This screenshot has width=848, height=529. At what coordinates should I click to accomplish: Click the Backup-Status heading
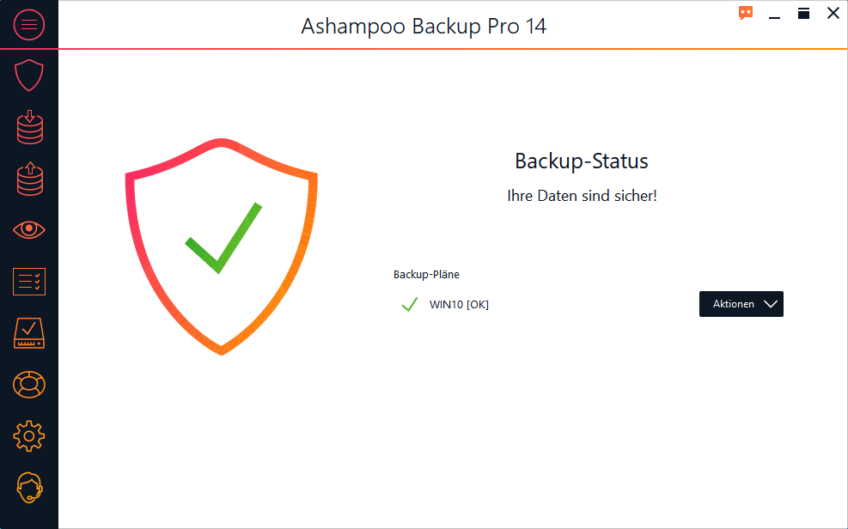582,161
